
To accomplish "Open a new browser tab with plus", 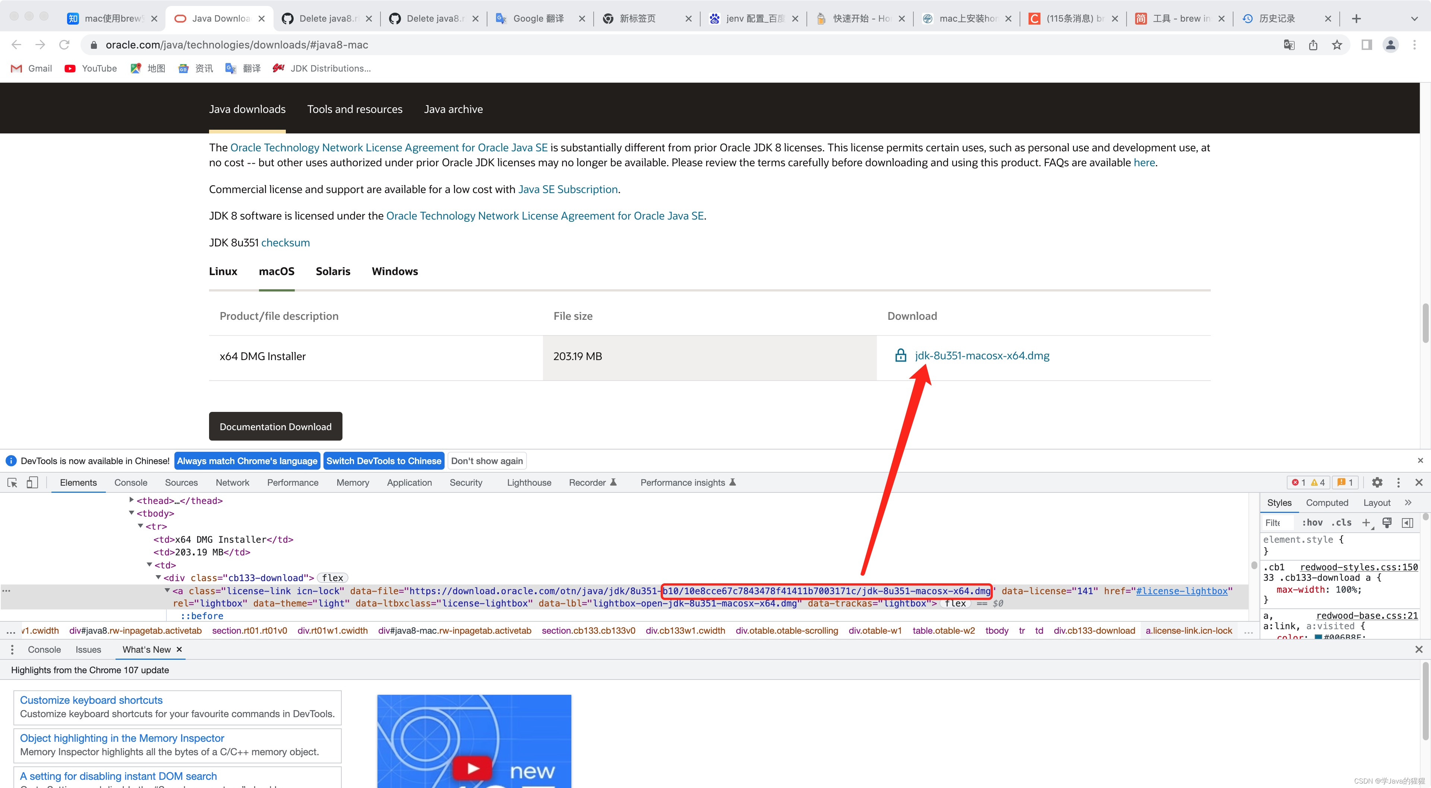I will tap(1356, 18).
